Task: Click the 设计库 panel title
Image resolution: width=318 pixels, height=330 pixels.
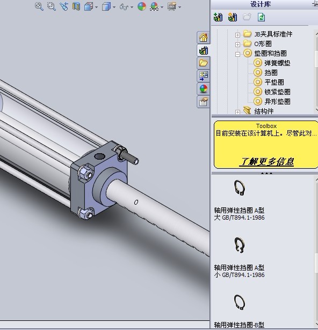Action: (261, 4)
